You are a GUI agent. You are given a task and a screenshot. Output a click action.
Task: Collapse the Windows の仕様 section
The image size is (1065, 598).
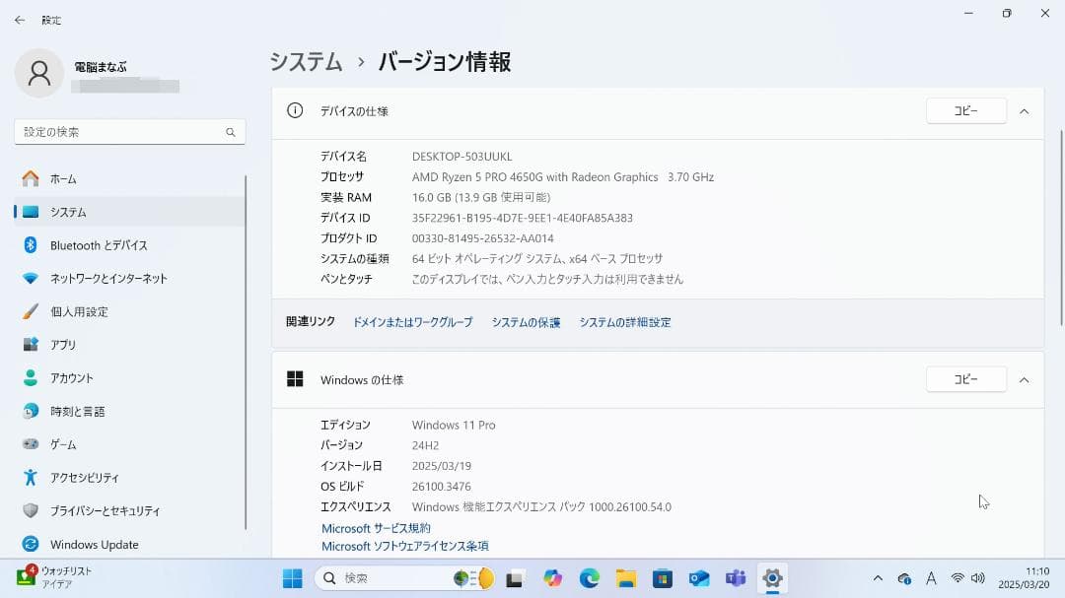tap(1024, 379)
